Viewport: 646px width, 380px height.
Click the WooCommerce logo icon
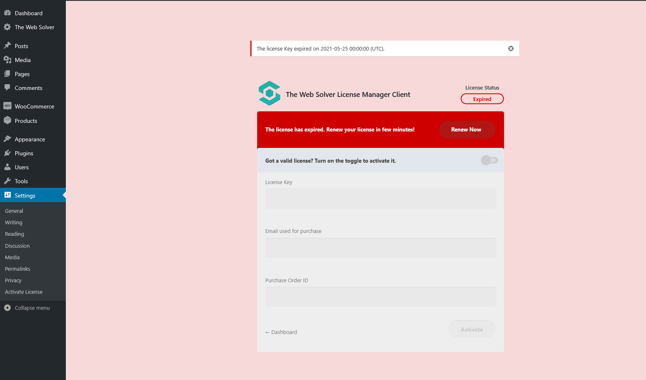(x=7, y=106)
